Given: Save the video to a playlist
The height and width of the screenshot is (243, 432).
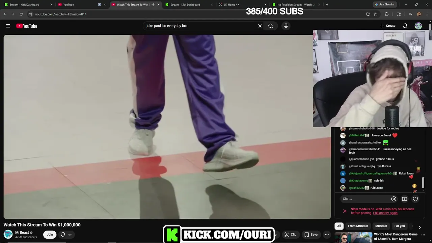Looking at the screenshot, I should 311,235.
